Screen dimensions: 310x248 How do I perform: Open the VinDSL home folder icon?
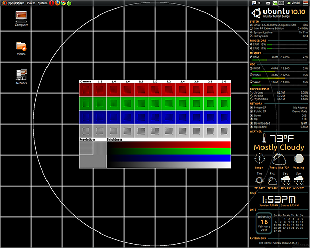[x=21, y=47]
